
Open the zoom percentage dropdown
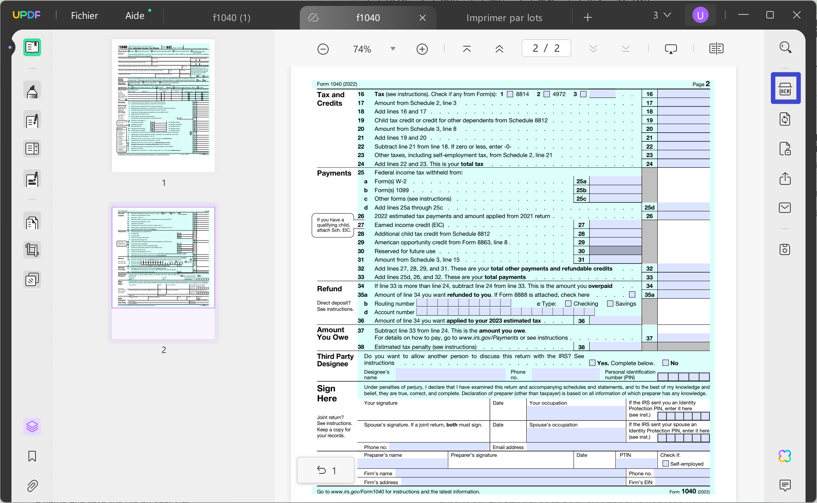coord(393,48)
